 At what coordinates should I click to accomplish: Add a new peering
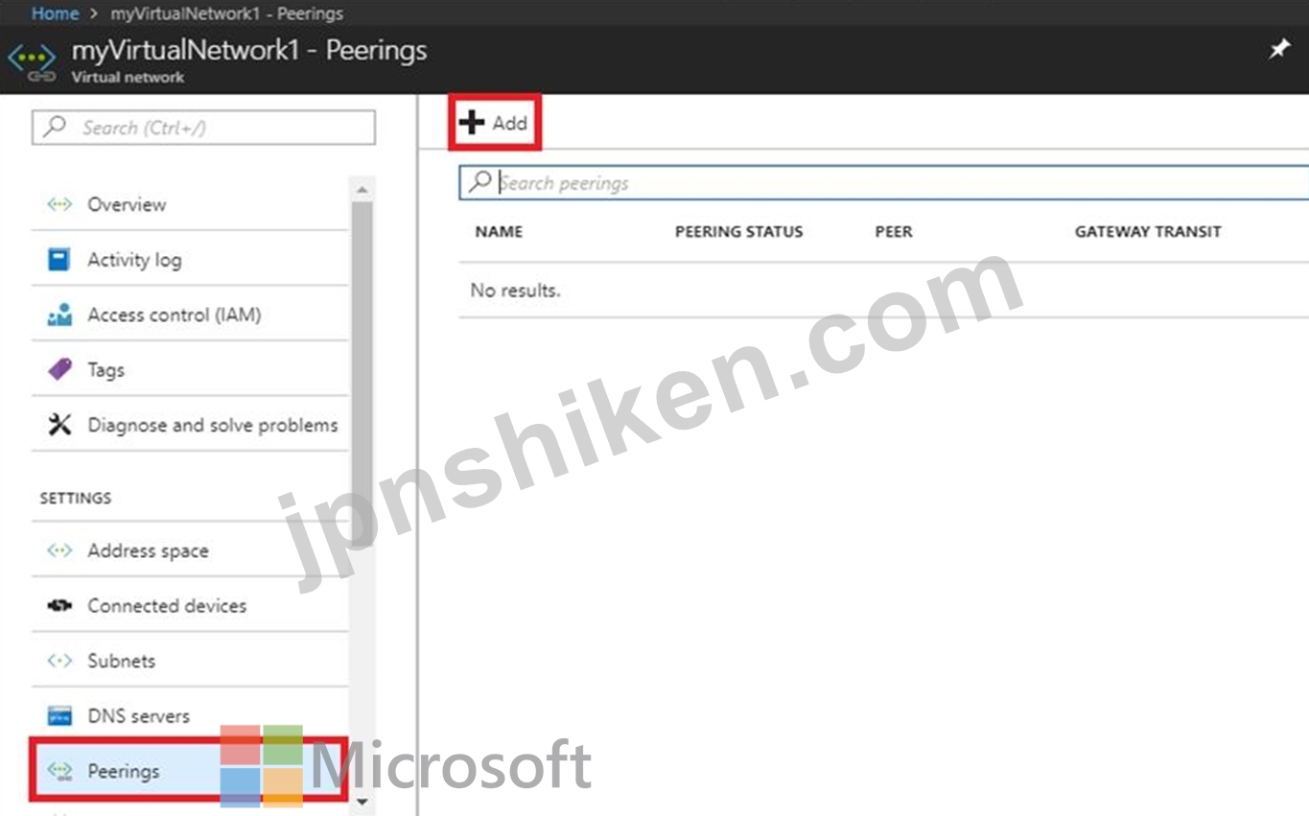pyautogui.click(x=495, y=123)
